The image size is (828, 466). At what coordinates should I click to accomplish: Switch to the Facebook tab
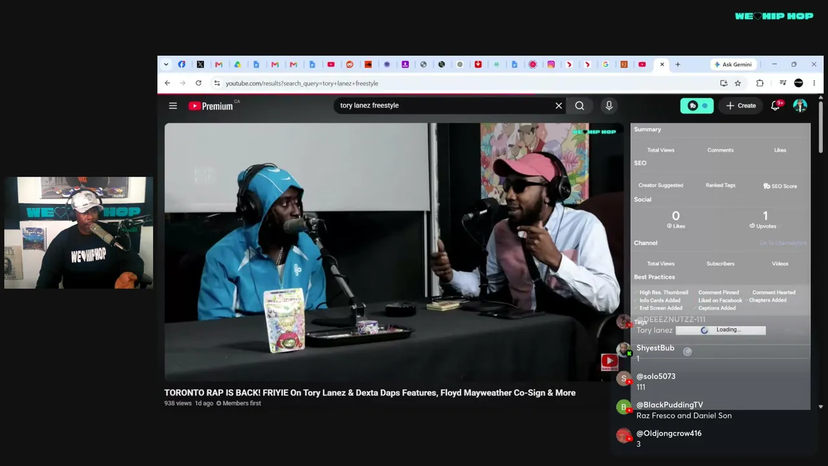[182, 64]
